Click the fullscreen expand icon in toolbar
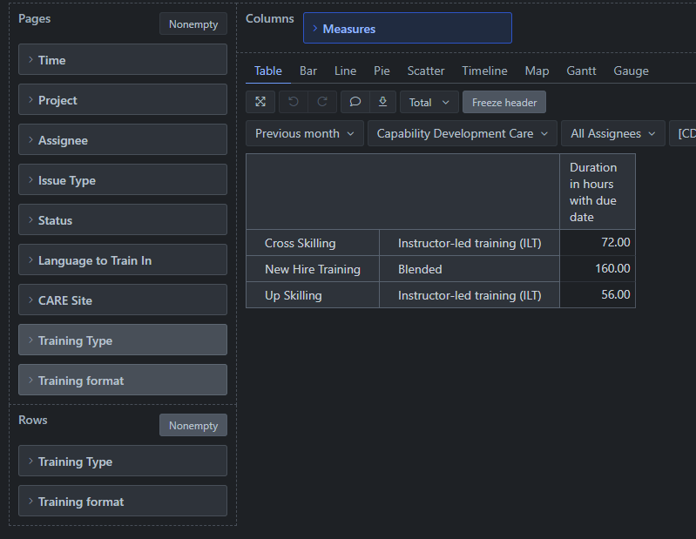696x539 pixels. pyautogui.click(x=260, y=102)
